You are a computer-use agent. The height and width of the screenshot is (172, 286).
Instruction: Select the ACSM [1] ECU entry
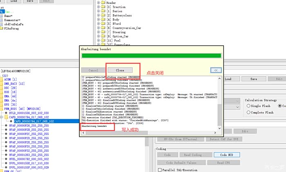coord(11,79)
